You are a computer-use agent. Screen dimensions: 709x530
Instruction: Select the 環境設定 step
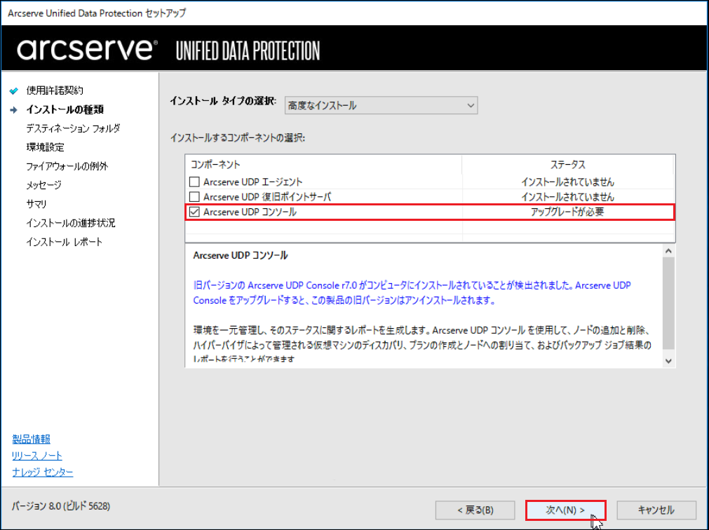[x=45, y=147]
